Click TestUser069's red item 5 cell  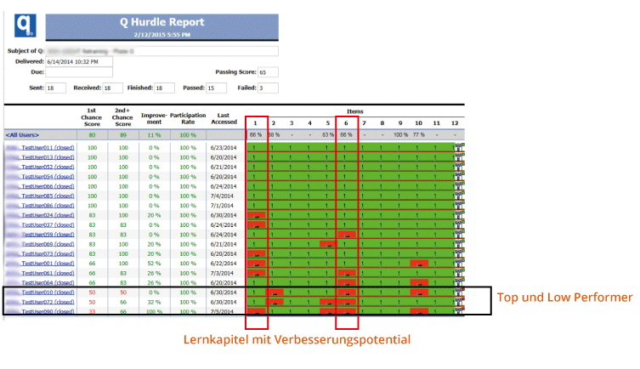coord(328,244)
